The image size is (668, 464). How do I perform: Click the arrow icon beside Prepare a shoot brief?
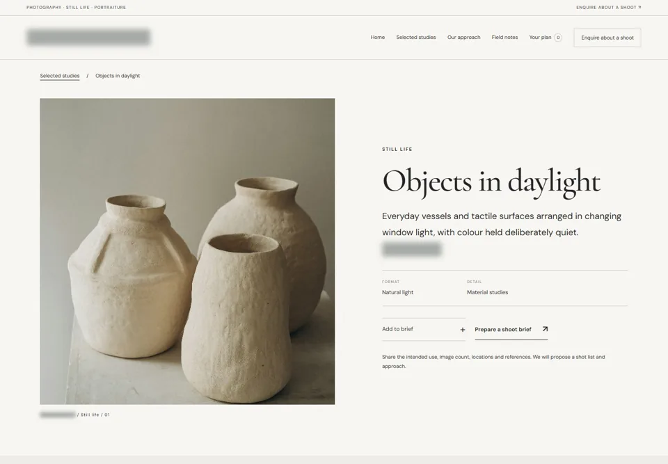click(545, 329)
